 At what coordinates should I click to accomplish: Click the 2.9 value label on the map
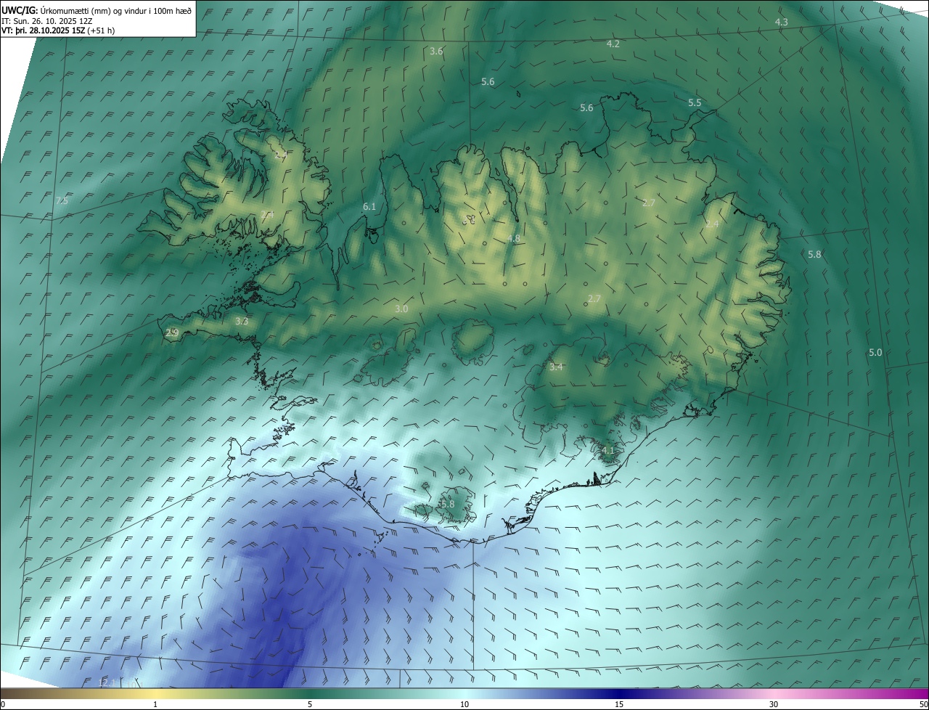pyautogui.click(x=172, y=333)
